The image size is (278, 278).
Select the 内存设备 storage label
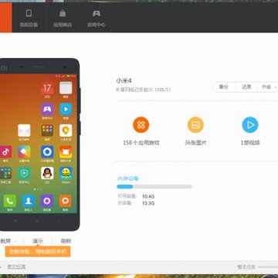[128, 178]
